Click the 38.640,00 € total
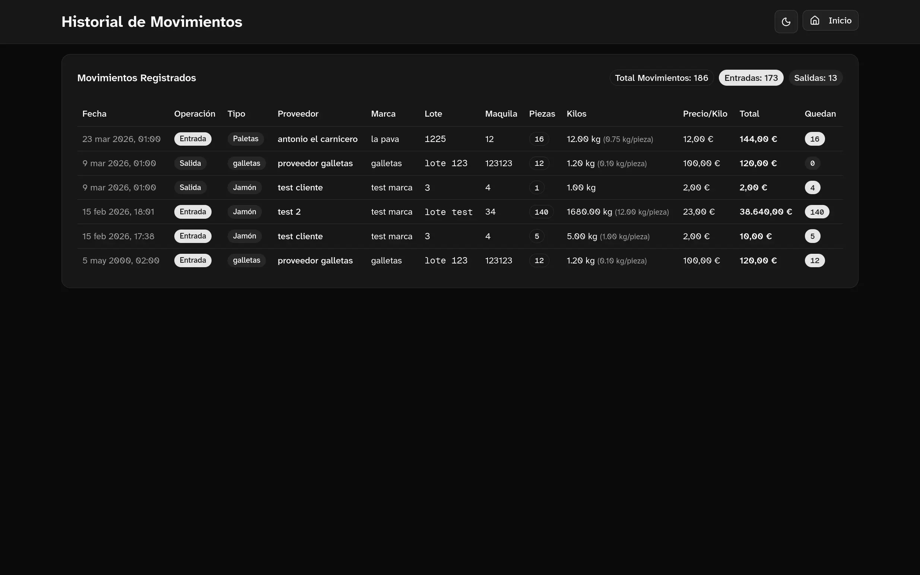 765,212
